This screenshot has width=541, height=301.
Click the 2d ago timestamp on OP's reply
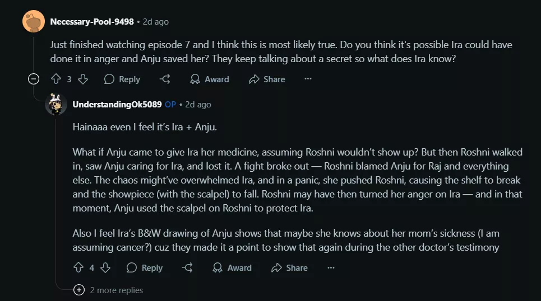coord(198,105)
